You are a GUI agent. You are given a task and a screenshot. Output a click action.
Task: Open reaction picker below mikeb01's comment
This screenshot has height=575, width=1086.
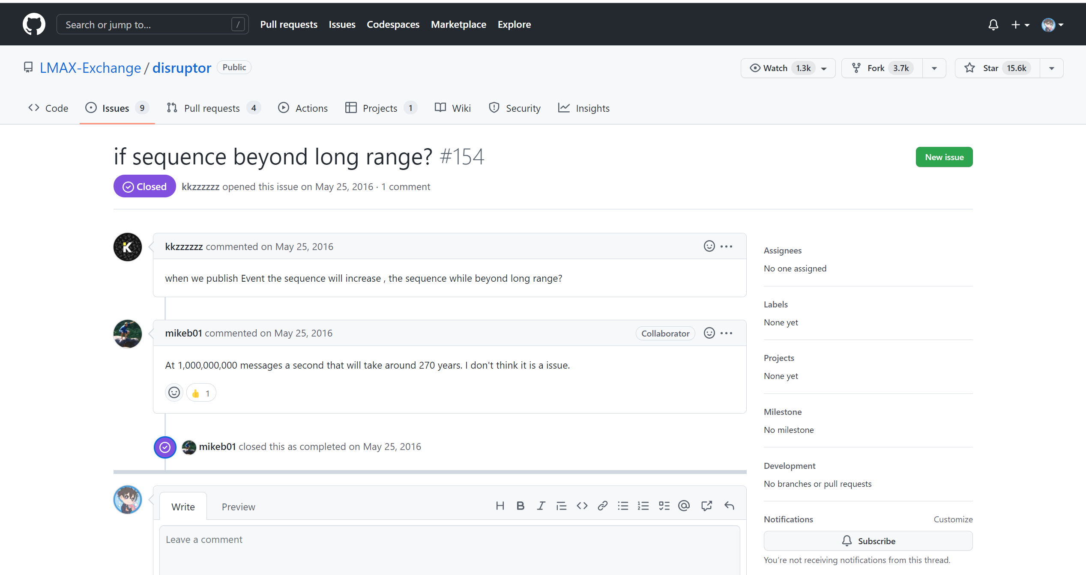174,393
